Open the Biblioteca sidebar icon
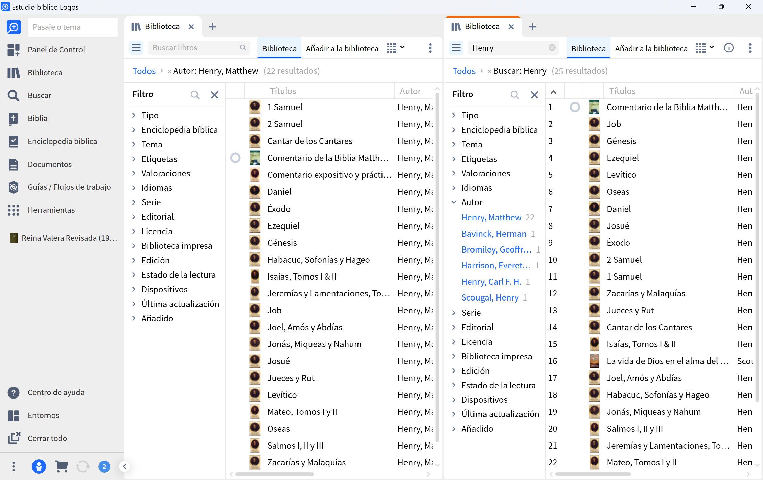The image size is (763, 480). coord(14,73)
